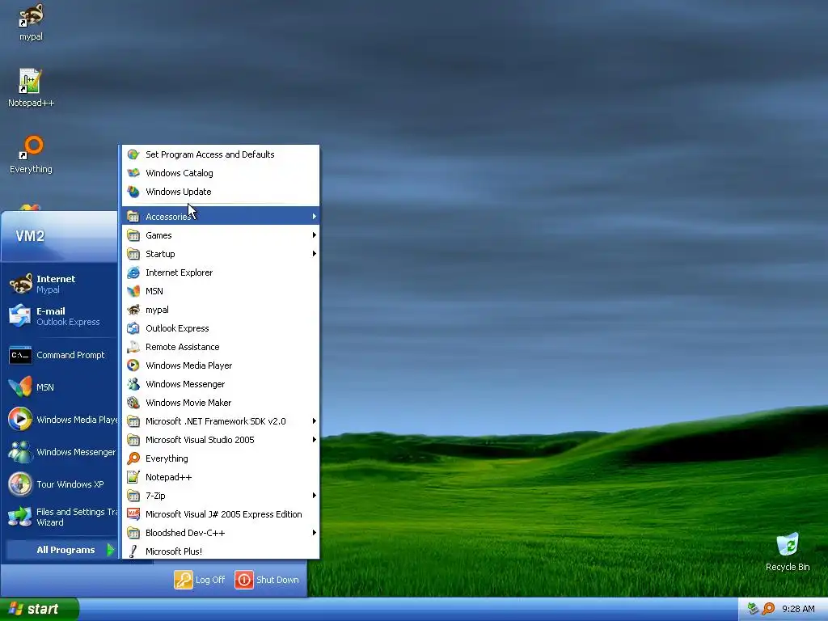Click Microsoft .NET Framework SDK v2.0 text
Image resolution: width=828 pixels, height=621 pixels.
pos(215,420)
